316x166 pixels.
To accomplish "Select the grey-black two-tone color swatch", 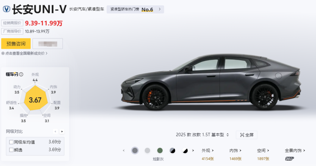I will pos(172,150).
